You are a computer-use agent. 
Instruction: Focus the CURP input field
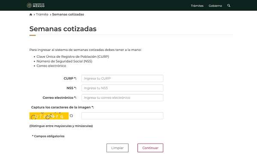123,78
